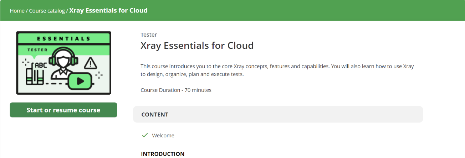
Task: Click the Start or resume course button
Action: [63, 110]
